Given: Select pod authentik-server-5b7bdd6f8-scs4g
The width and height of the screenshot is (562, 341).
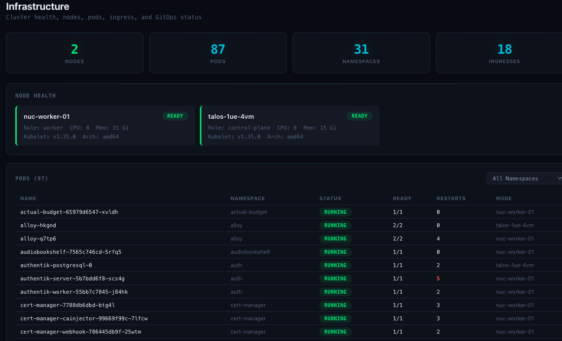Looking at the screenshot, I should coord(72,278).
